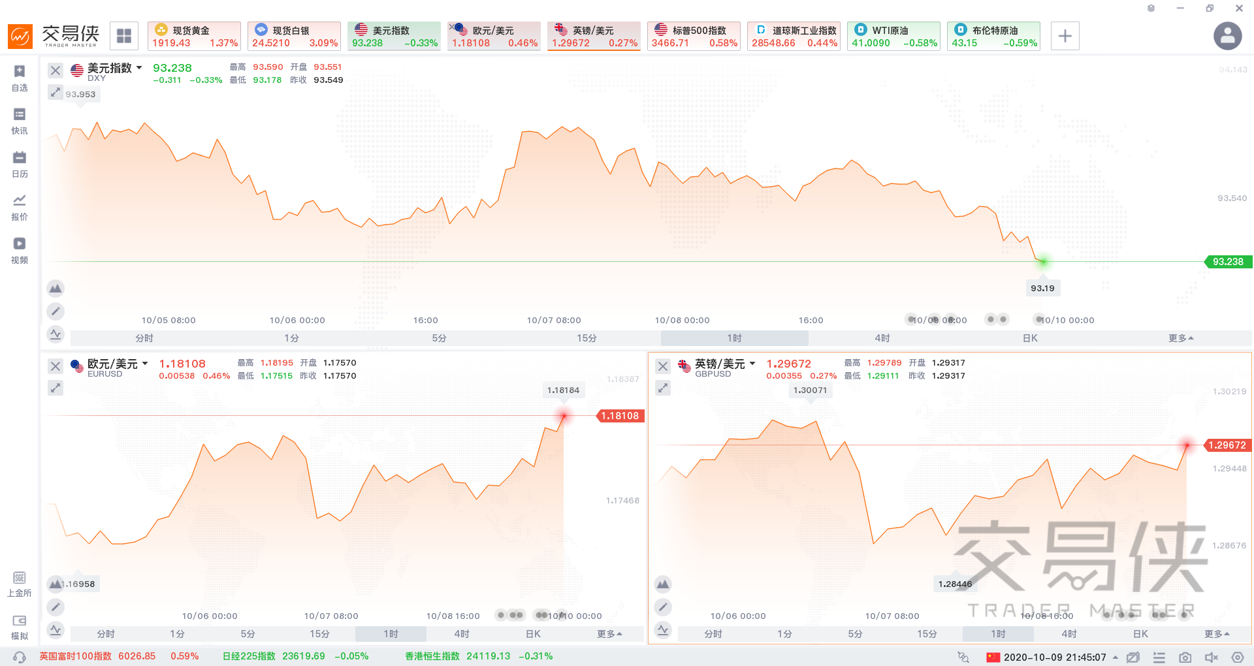Open the 美元指数 symbol dropdown arrow
Image resolution: width=1254 pixels, height=666 pixels.
tap(139, 68)
